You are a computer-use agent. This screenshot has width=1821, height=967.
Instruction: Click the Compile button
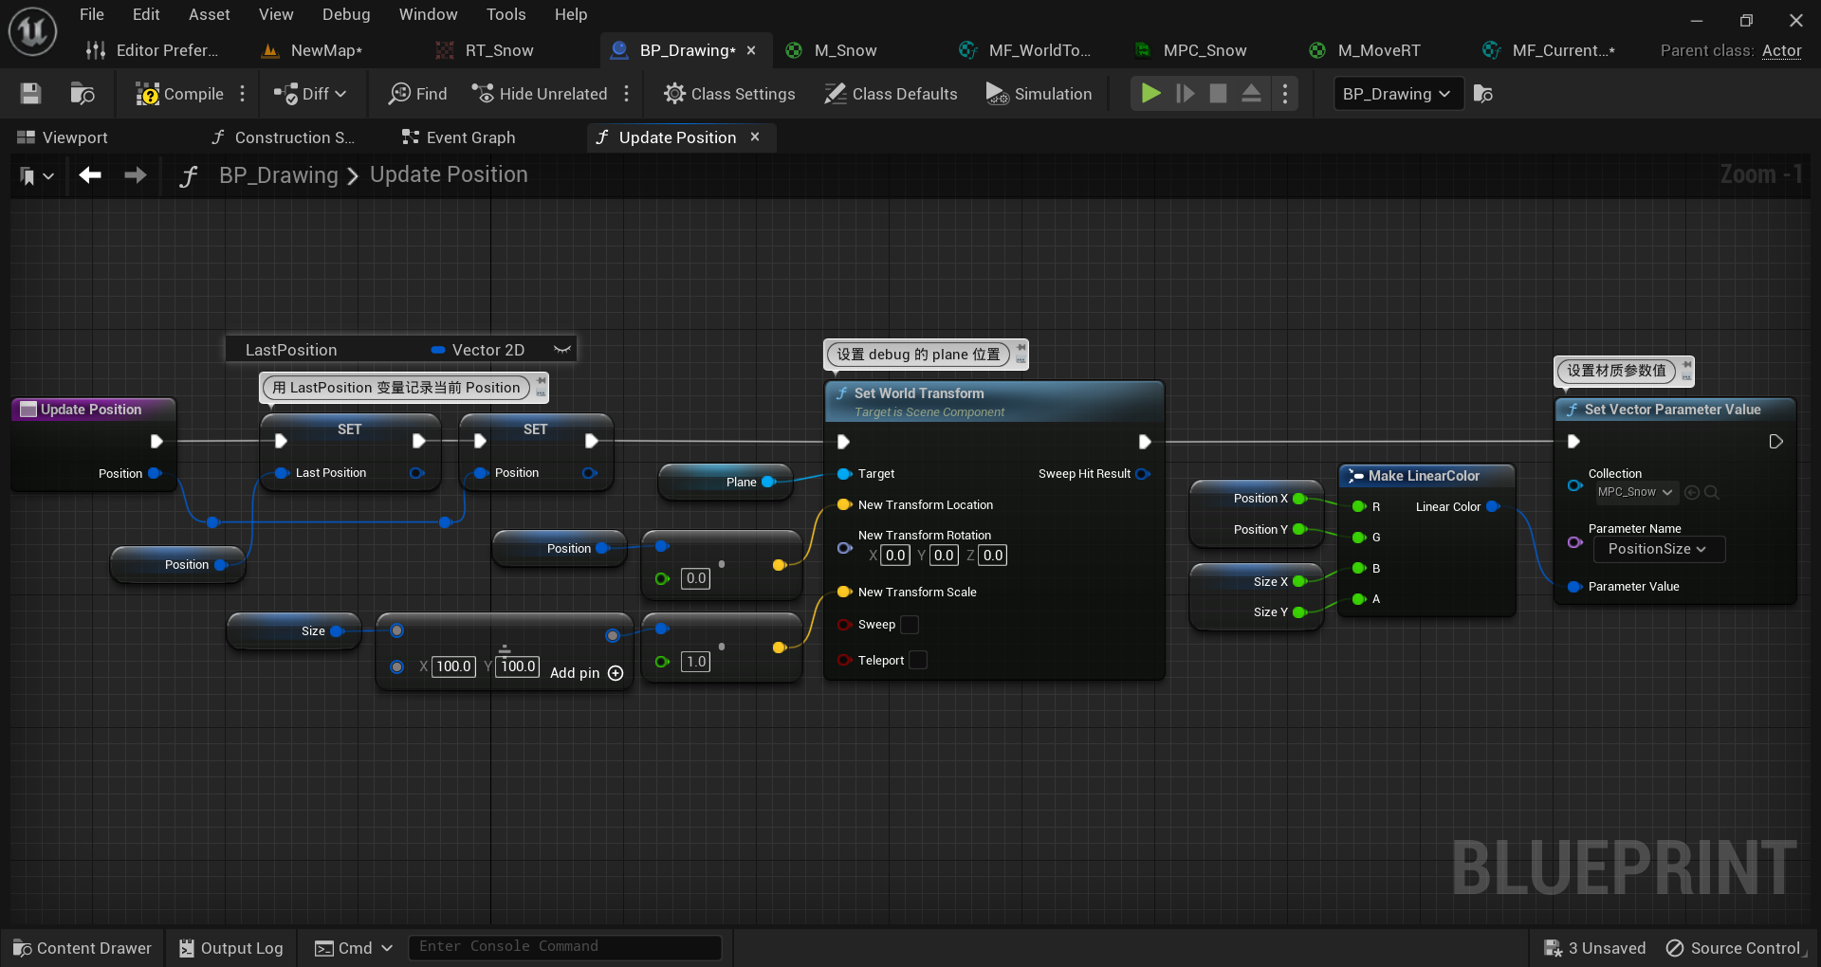click(x=179, y=94)
